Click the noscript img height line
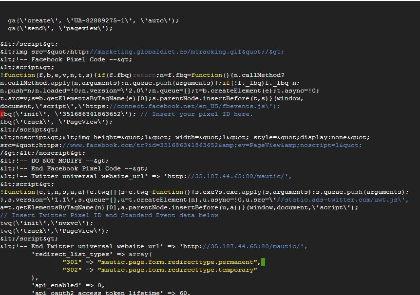The image size is (420, 295). (x=185, y=137)
